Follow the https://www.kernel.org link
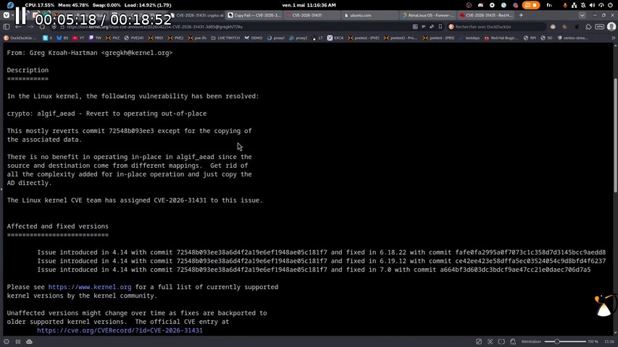Screen dimensions: 618x347 [x=89, y=287]
